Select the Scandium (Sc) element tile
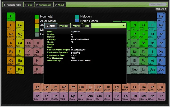Screen dimensions: 170x107 tap(29, 44)
